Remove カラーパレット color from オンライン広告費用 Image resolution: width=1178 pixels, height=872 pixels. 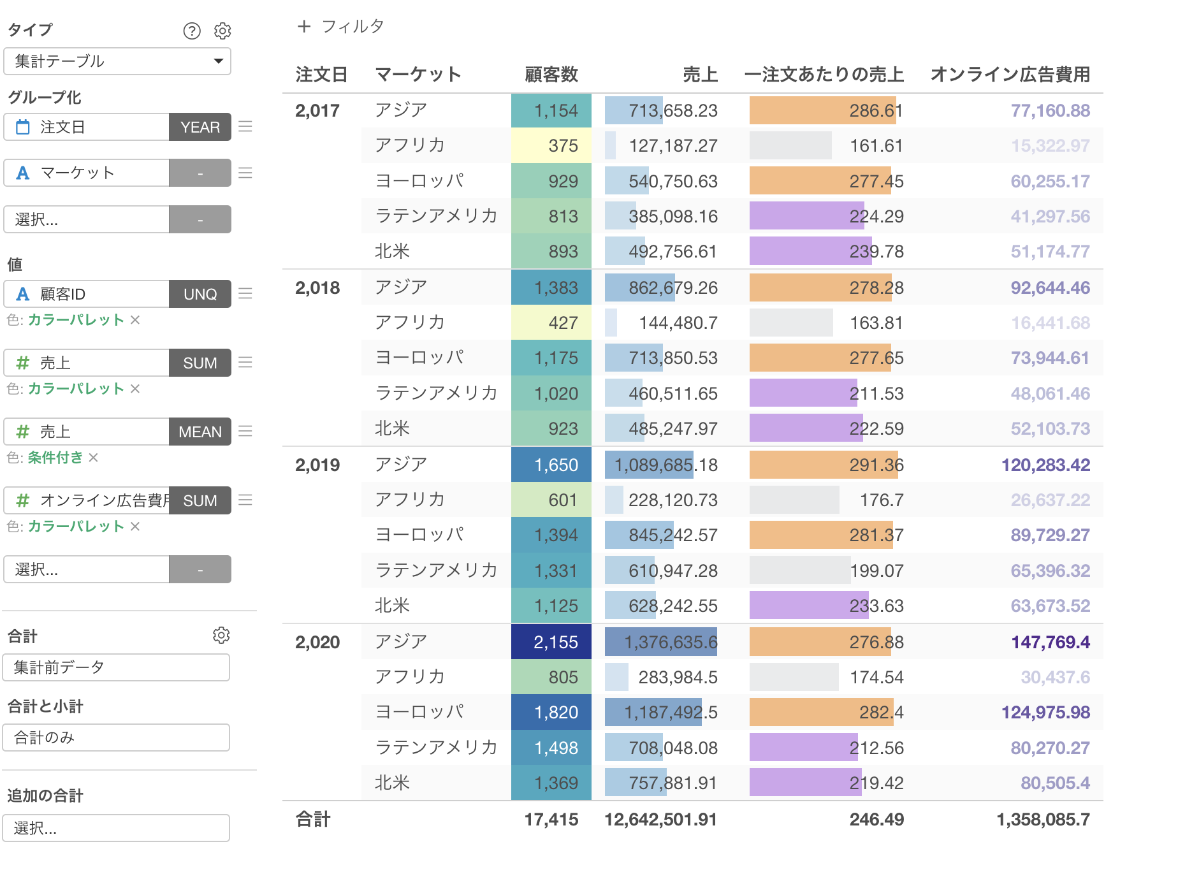tap(135, 527)
